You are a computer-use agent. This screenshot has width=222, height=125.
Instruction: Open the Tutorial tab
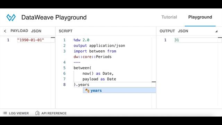tap(169, 17)
